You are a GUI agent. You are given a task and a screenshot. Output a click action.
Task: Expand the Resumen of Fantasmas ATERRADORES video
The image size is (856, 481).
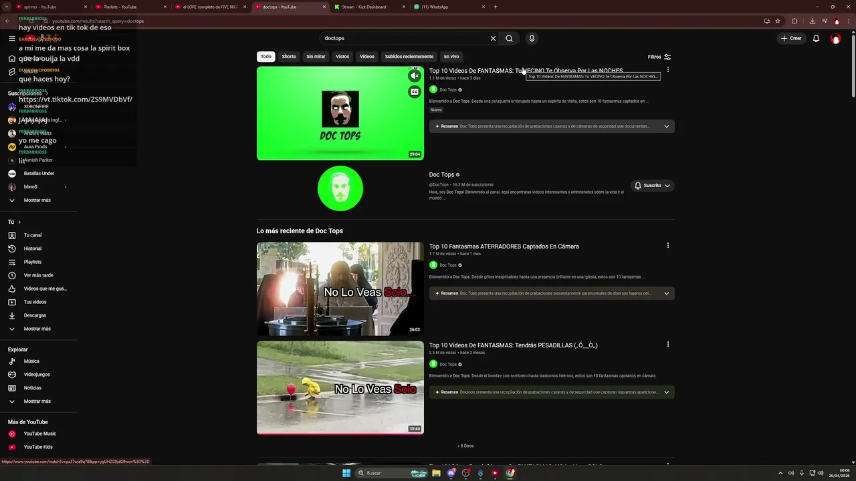(x=666, y=293)
